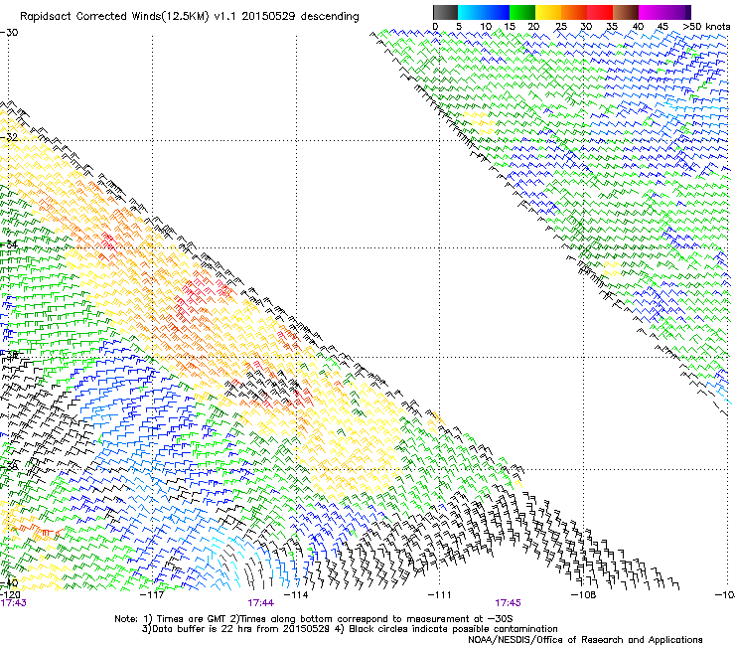Click the '30' legend scale label
This screenshot has height=646, width=735.
click(586, 27)
